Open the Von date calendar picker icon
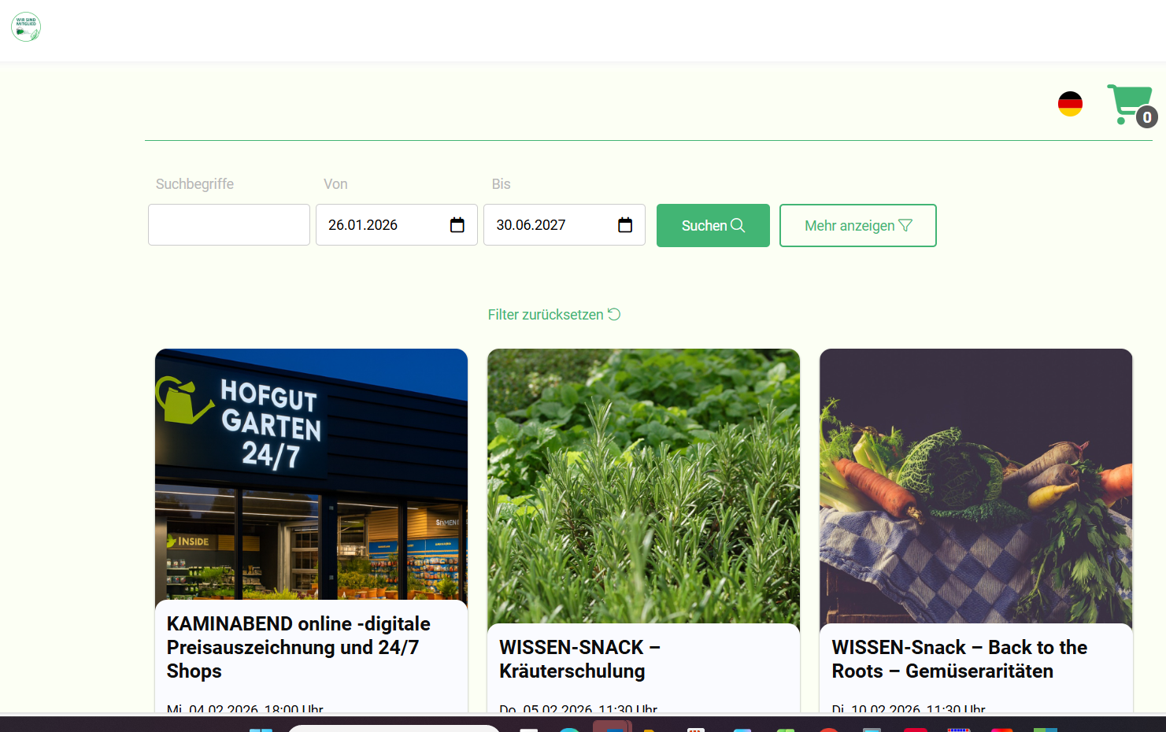Viewport: 1166px width, 732px height. click(457, 225)
